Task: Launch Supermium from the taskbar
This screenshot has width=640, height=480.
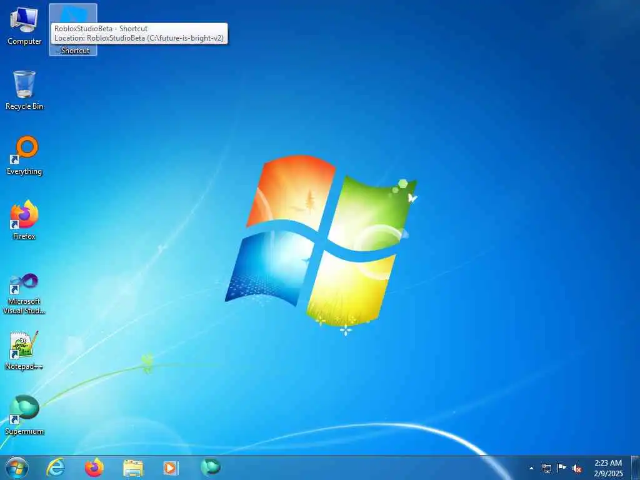Action: (x=211, y=467)
